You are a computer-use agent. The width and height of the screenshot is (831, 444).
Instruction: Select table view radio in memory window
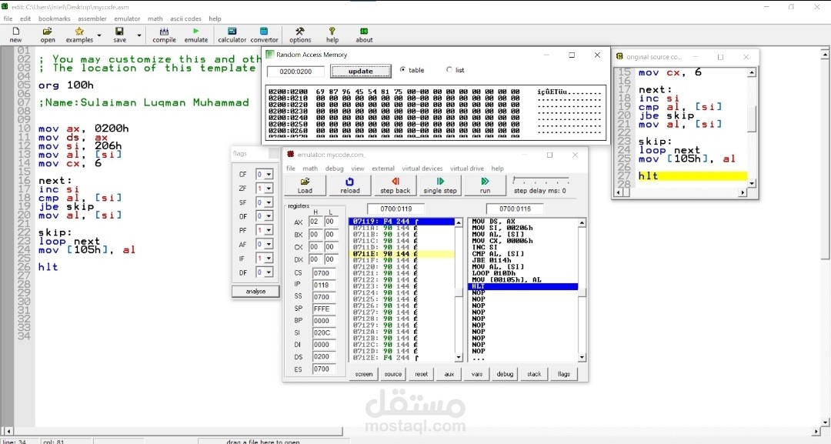402,70
